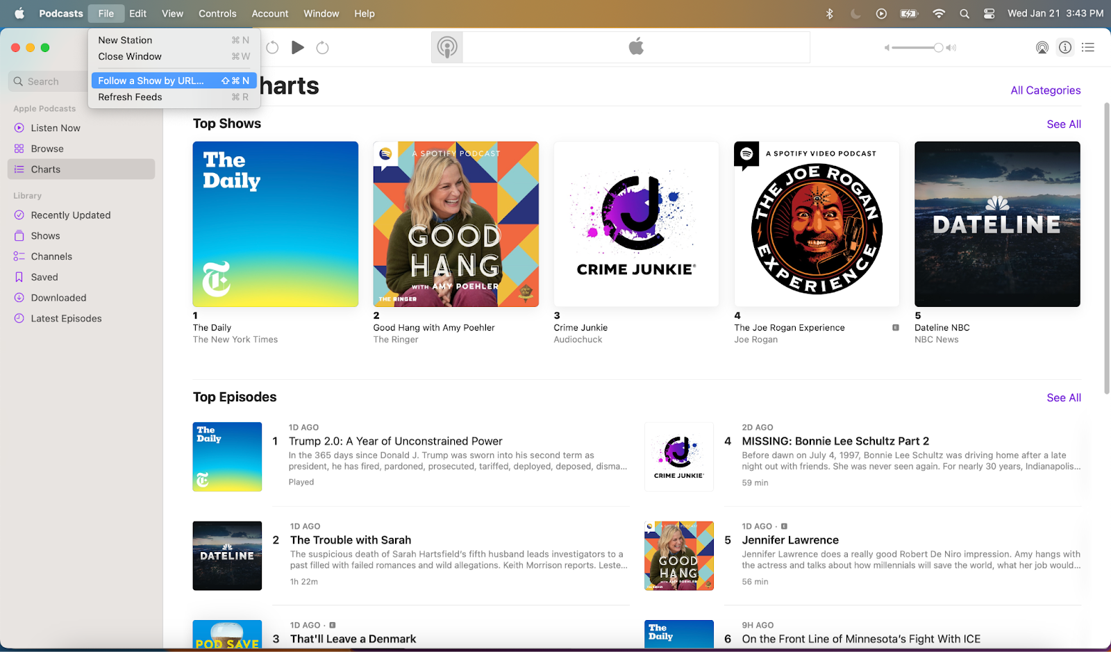The height and width of the screenshot is (652, 1111).
Task: Open episode MISSING: Bonnie Lee Schultz Part 2
Action: 835,441
